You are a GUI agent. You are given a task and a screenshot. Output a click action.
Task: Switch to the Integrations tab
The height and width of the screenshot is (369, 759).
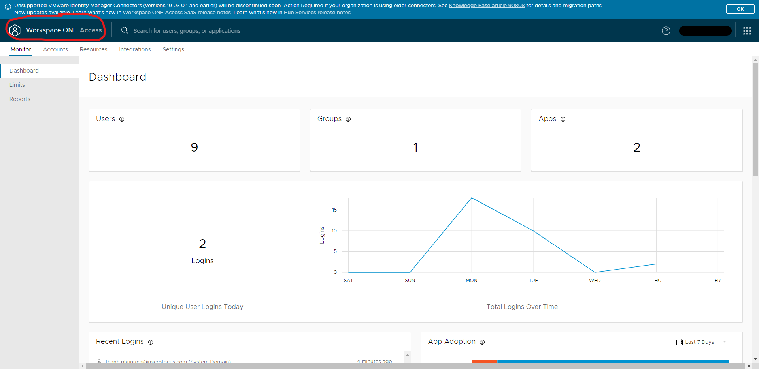(x=135, y=49)
